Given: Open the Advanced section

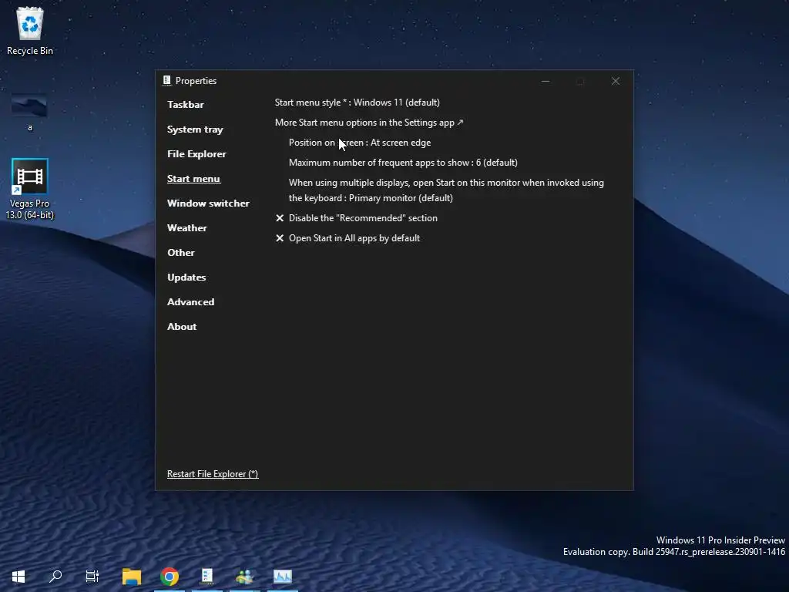Looking at the screenshot, I should (x=191, y=302).
